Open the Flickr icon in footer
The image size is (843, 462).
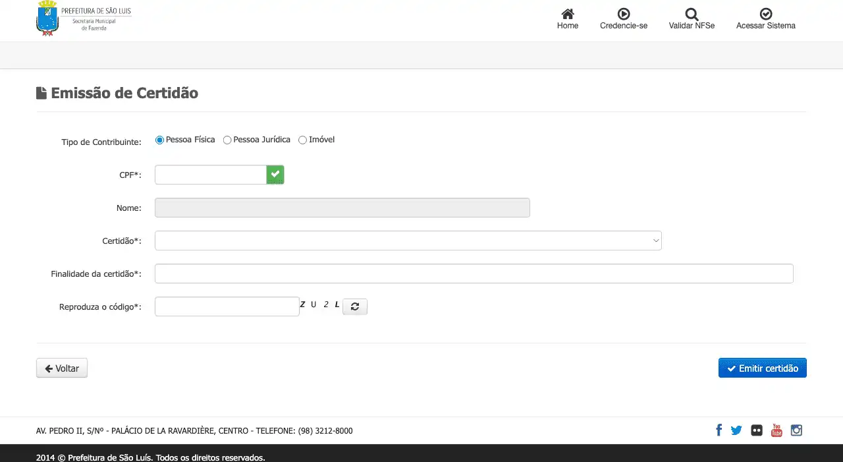(x=757, y=430)
